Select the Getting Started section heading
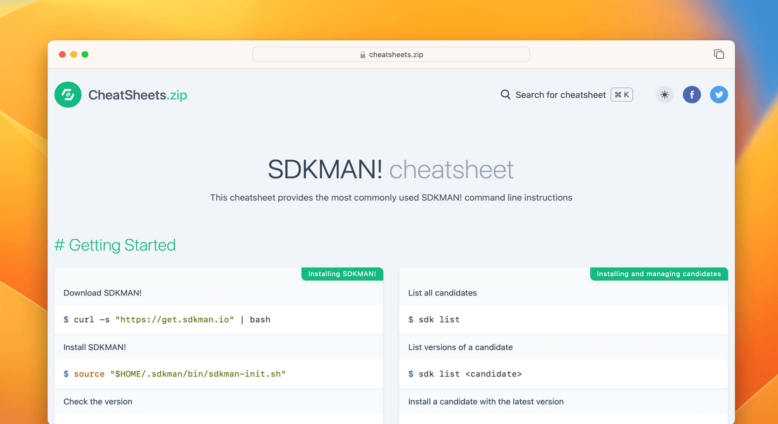 click(x=115, y=245)
